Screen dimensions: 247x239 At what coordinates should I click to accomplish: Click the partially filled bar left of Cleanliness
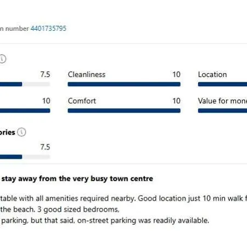(x=25, y=84)
